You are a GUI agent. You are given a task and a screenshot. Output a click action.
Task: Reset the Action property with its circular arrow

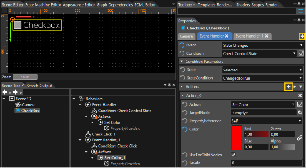tap(184, 104)
